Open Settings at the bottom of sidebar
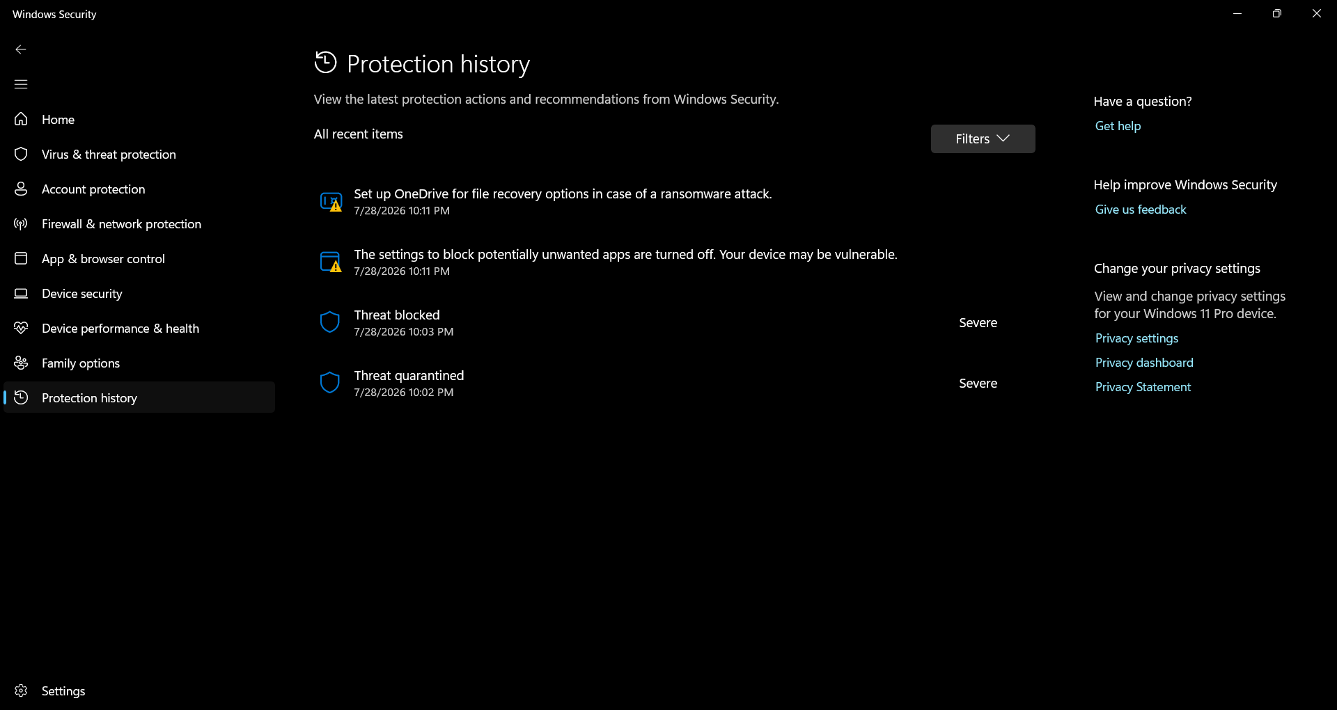 pos(139,691)
